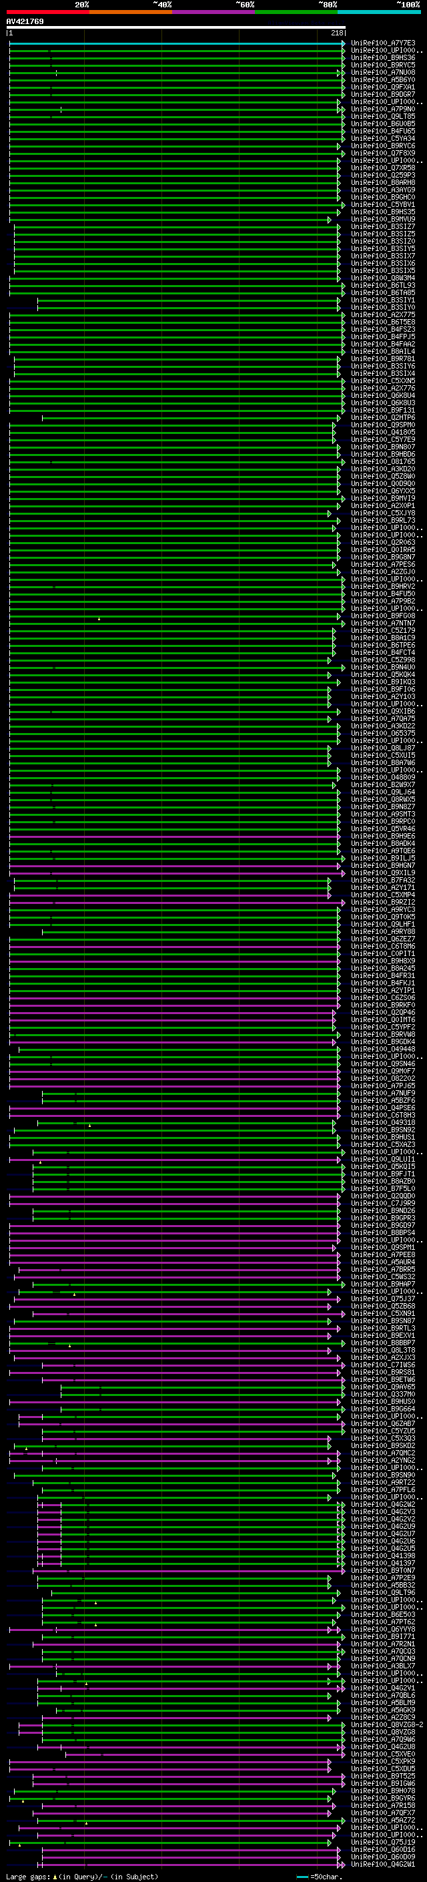Image resolution: width=427 pixels, height=1882 pixels.
Task: Select the UniRef100_Q8W3M4 label
Action: click(x=383, y=278)
